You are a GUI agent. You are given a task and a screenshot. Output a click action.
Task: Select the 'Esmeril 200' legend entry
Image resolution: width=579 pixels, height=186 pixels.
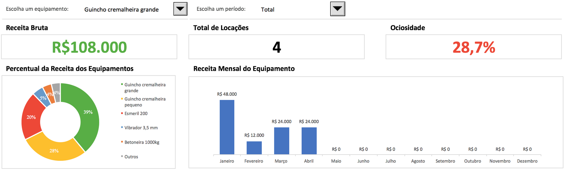136,113
